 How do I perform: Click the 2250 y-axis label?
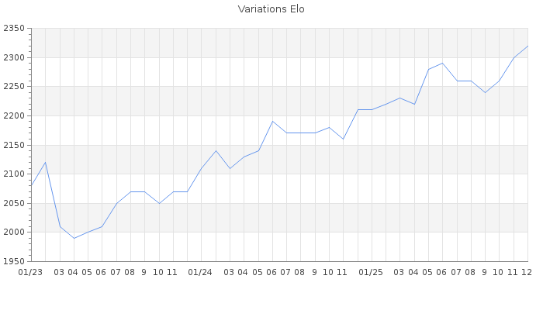tap(14, 87)
